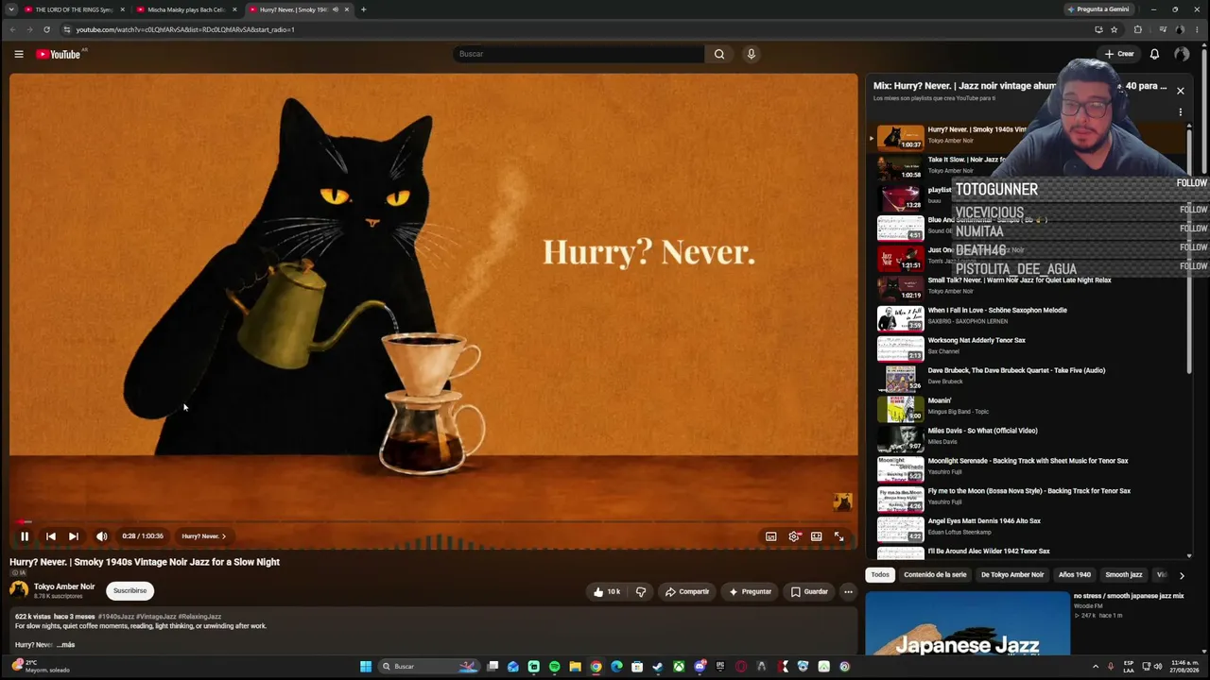
Task: Play "Fly me to the Moon" playlist item
Action: coord(1028,499)
